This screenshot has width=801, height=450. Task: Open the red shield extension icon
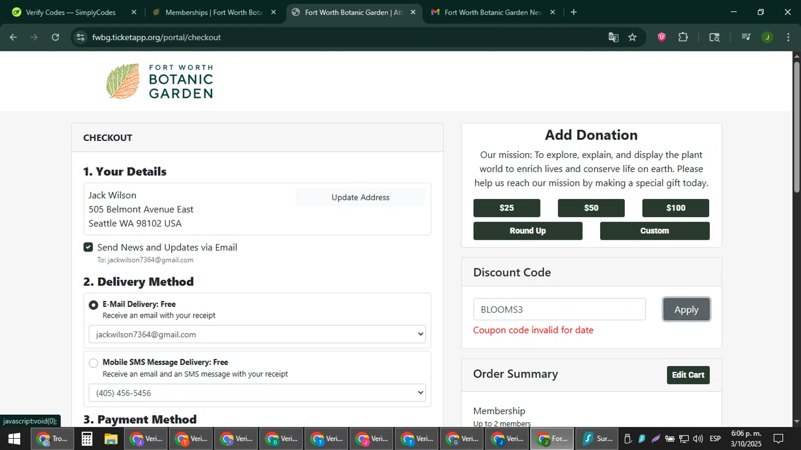click(662, 37)
